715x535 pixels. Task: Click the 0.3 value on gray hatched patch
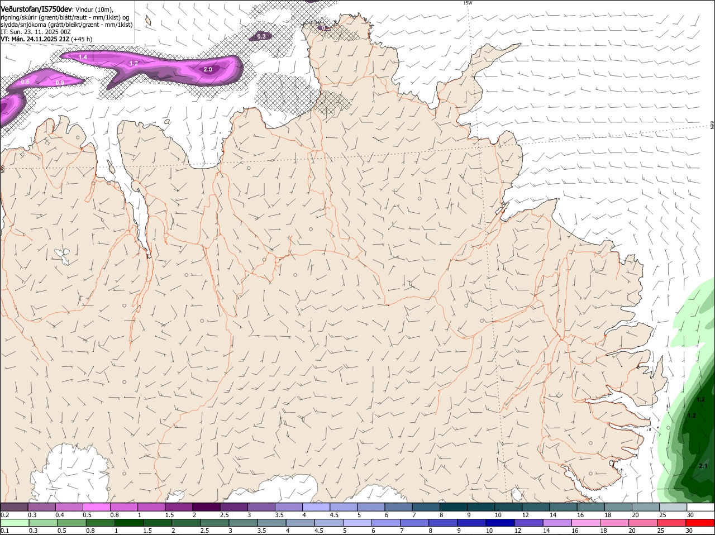[x=261, y=36]
